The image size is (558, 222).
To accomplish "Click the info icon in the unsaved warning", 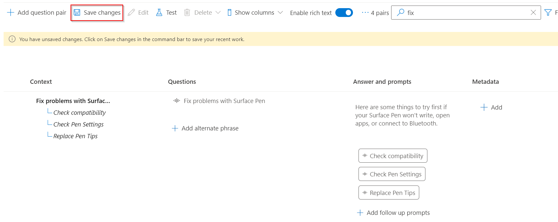I will (12, 39).
